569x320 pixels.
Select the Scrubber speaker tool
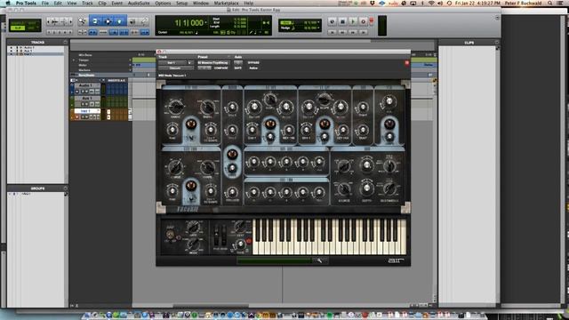tap(132, 21)
